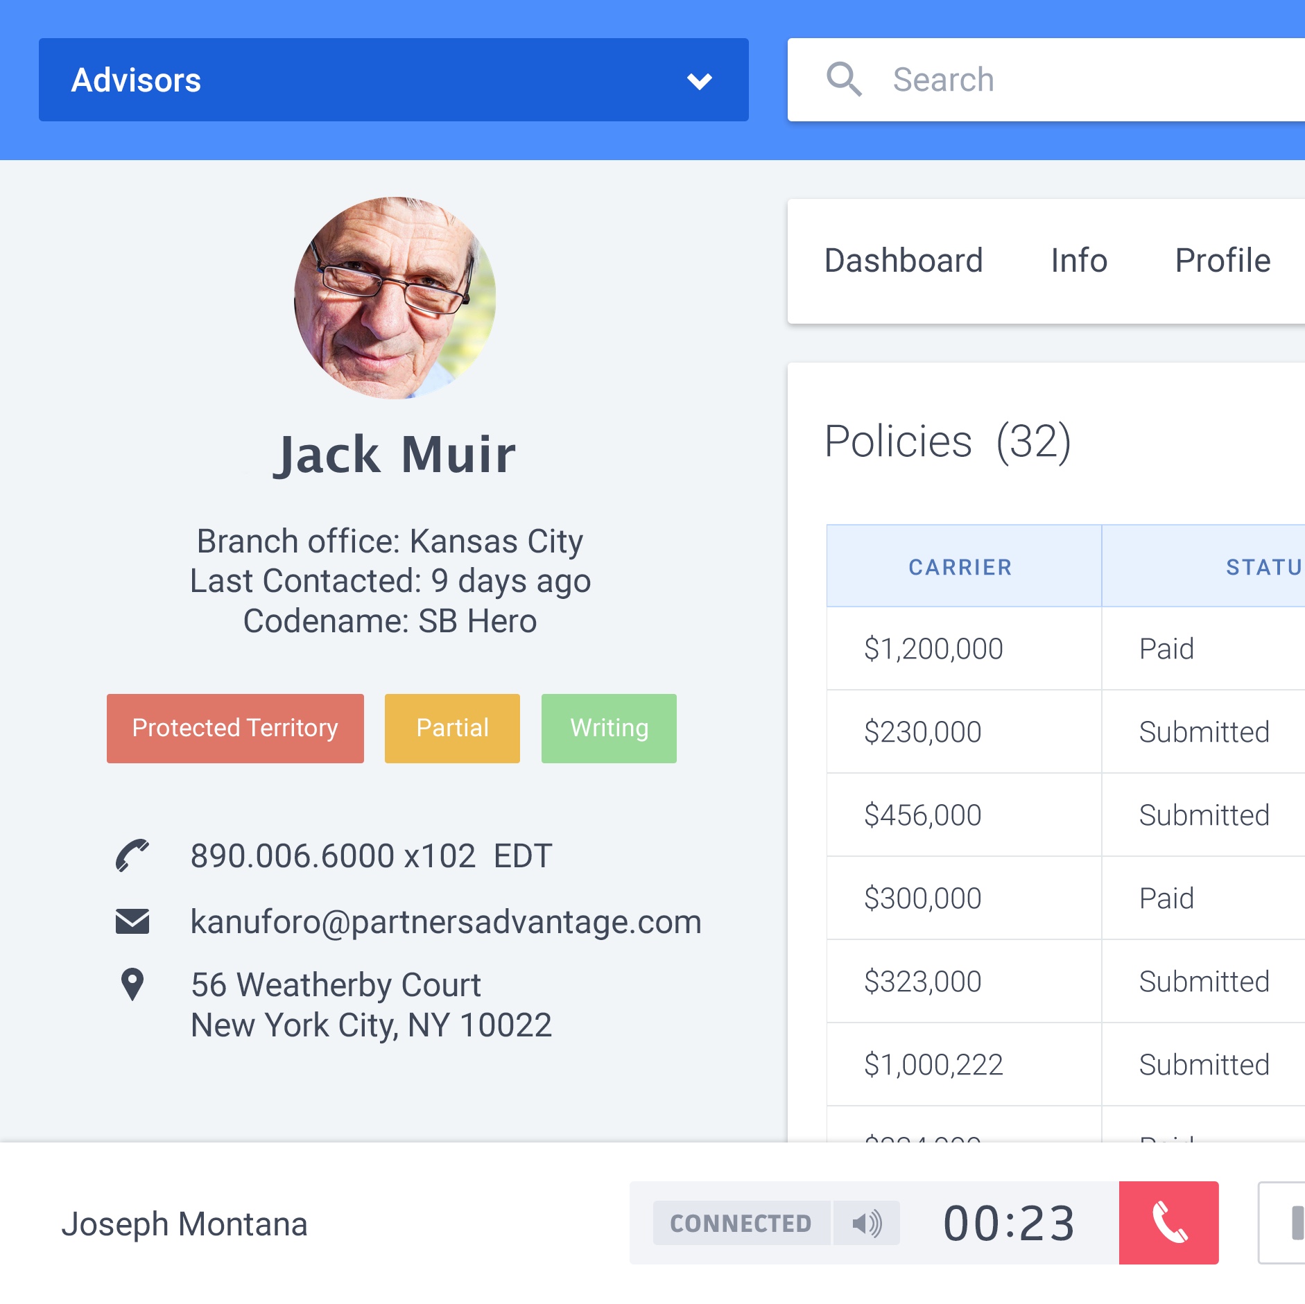Expand menu using Advisors chevron arrow
The width and height of the screenshot is (1305, 1304).
coord(699,81)
